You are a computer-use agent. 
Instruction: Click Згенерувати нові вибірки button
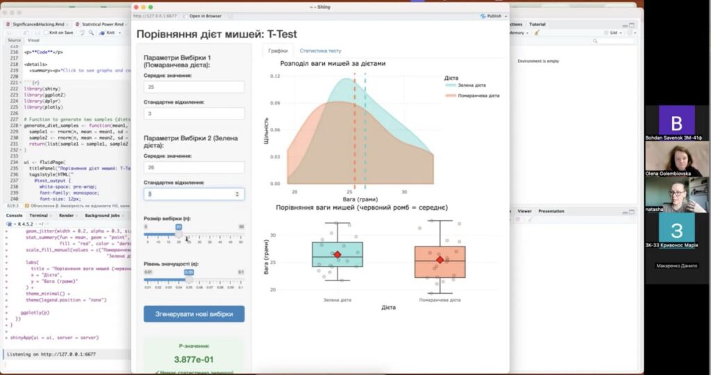click(x=194, y=314)
